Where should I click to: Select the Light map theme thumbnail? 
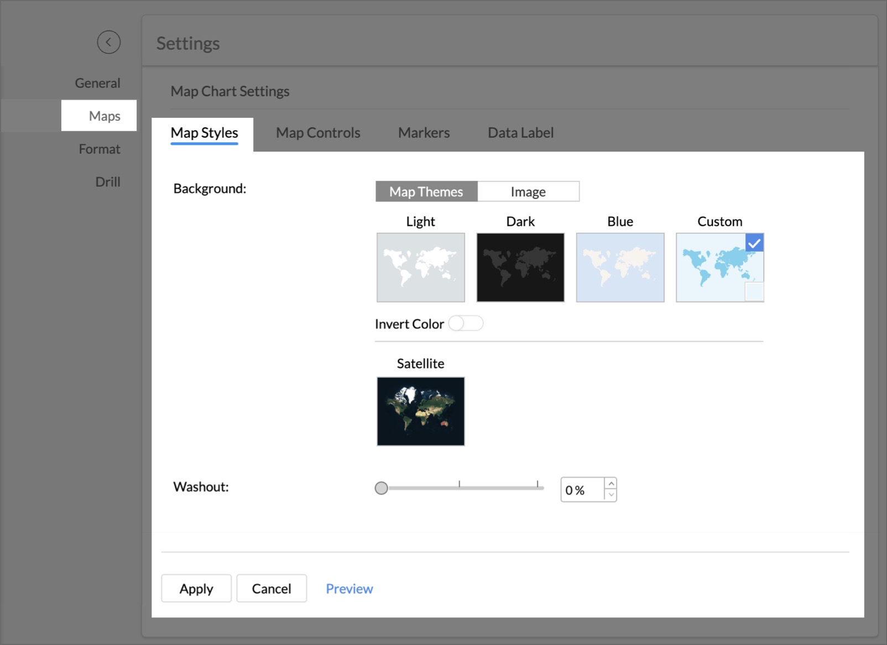coord(420,267)
